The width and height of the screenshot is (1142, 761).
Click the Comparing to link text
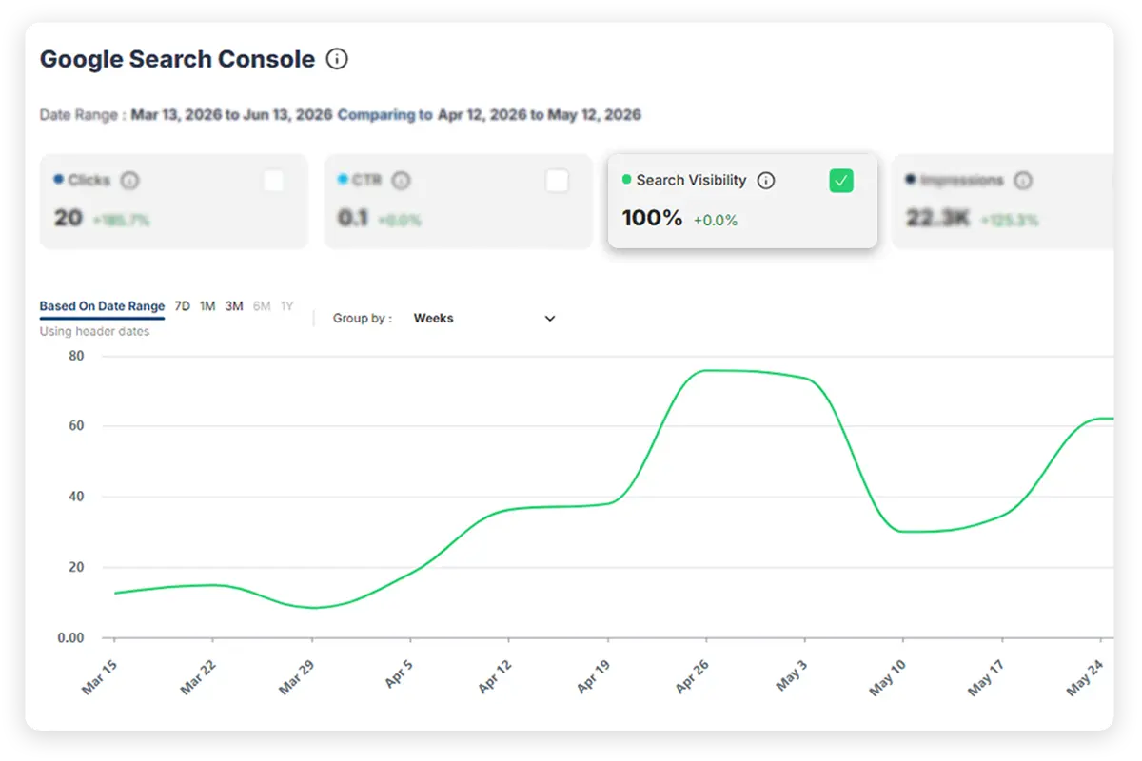[x=384, y=115]
